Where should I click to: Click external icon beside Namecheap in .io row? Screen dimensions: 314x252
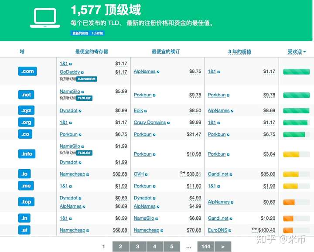(88, 174)
